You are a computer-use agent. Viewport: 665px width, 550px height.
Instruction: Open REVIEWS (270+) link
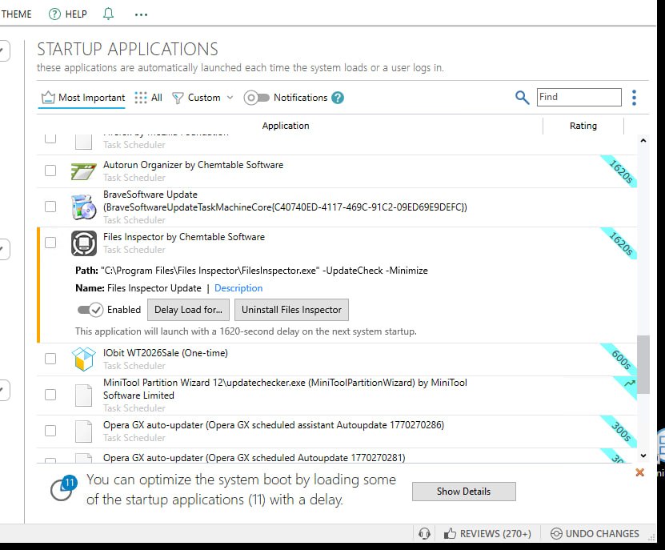[x=495, y=533]
